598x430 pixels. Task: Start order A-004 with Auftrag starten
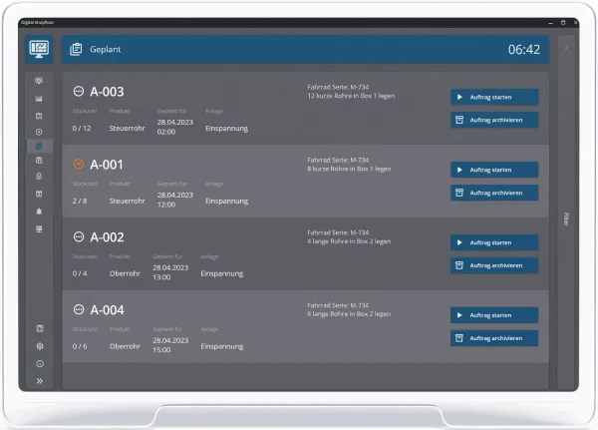pyautogui.click(x=494, y=315)
